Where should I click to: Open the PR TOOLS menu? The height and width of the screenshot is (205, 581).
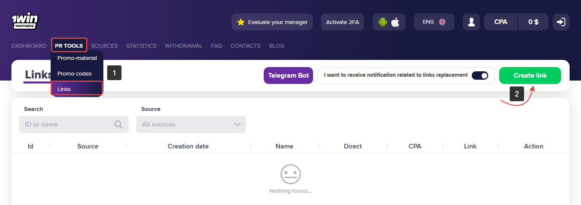coord(69,46)
